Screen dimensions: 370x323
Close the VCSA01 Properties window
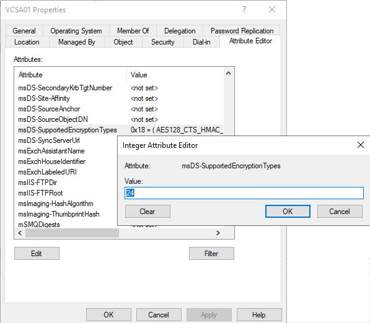click(272, 9)
